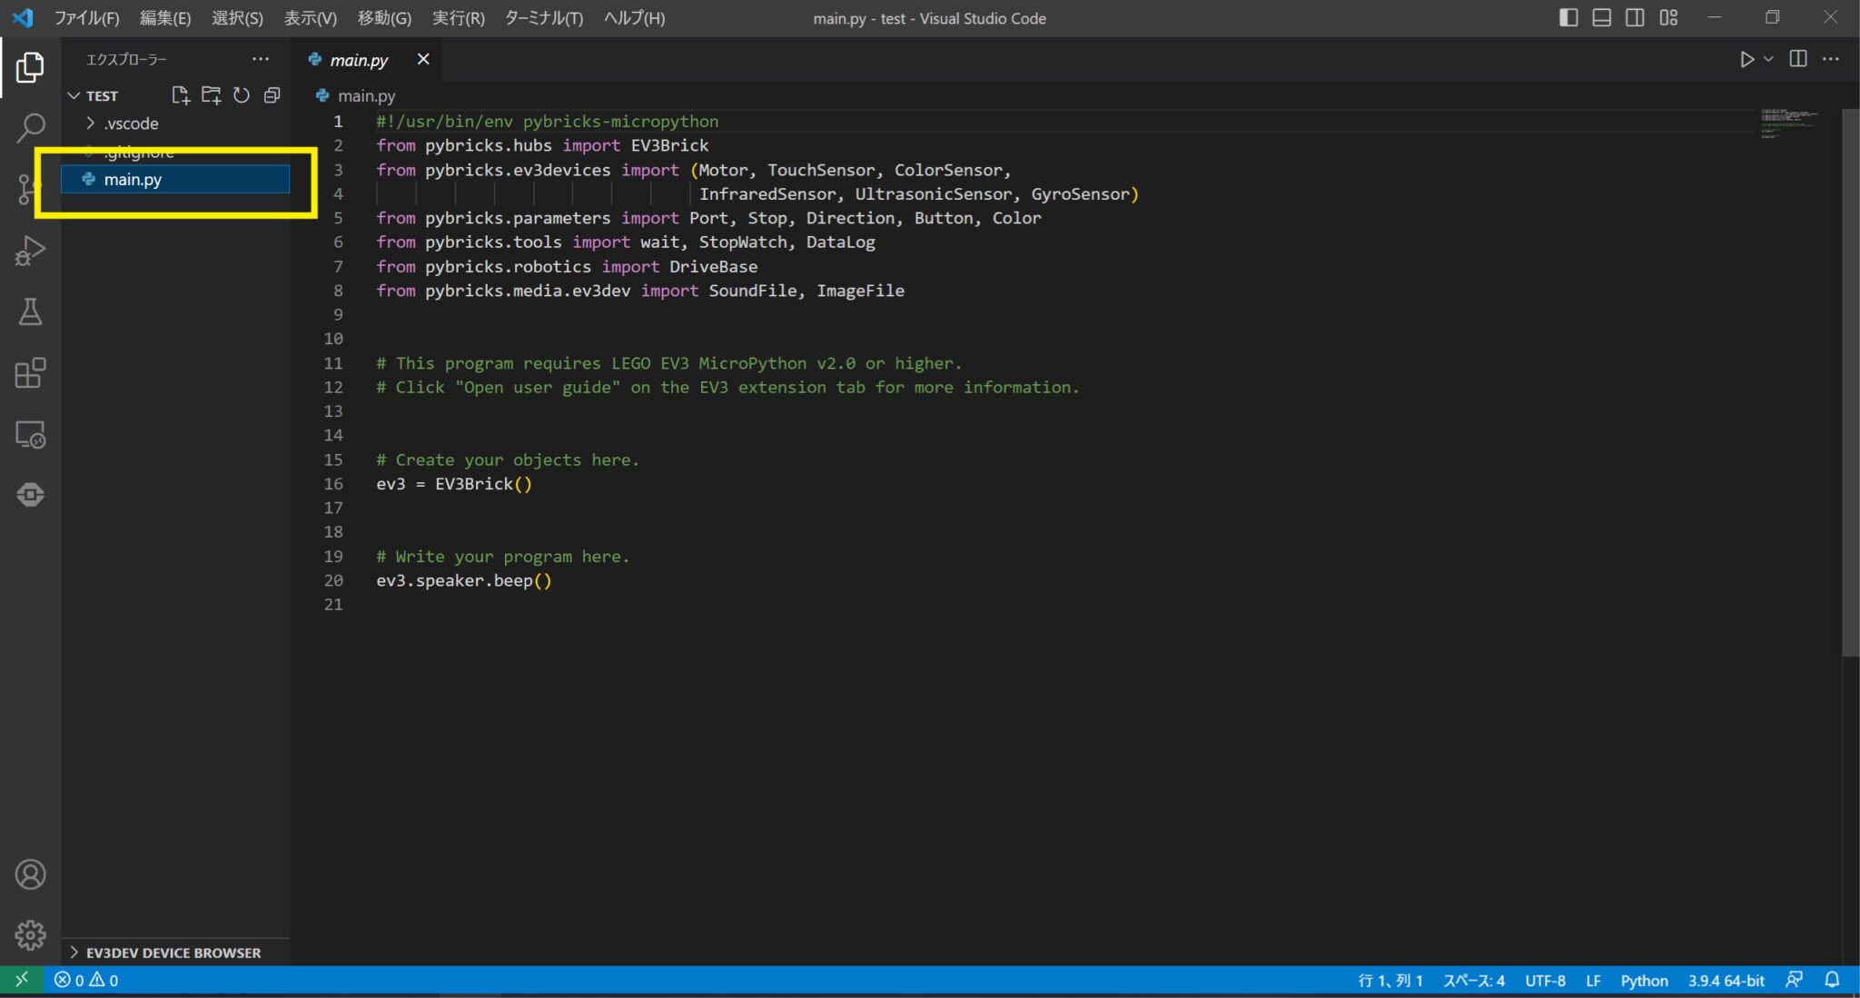
Task: Open explorer more actions ellipsis
Action: click(x=261, y=59)
